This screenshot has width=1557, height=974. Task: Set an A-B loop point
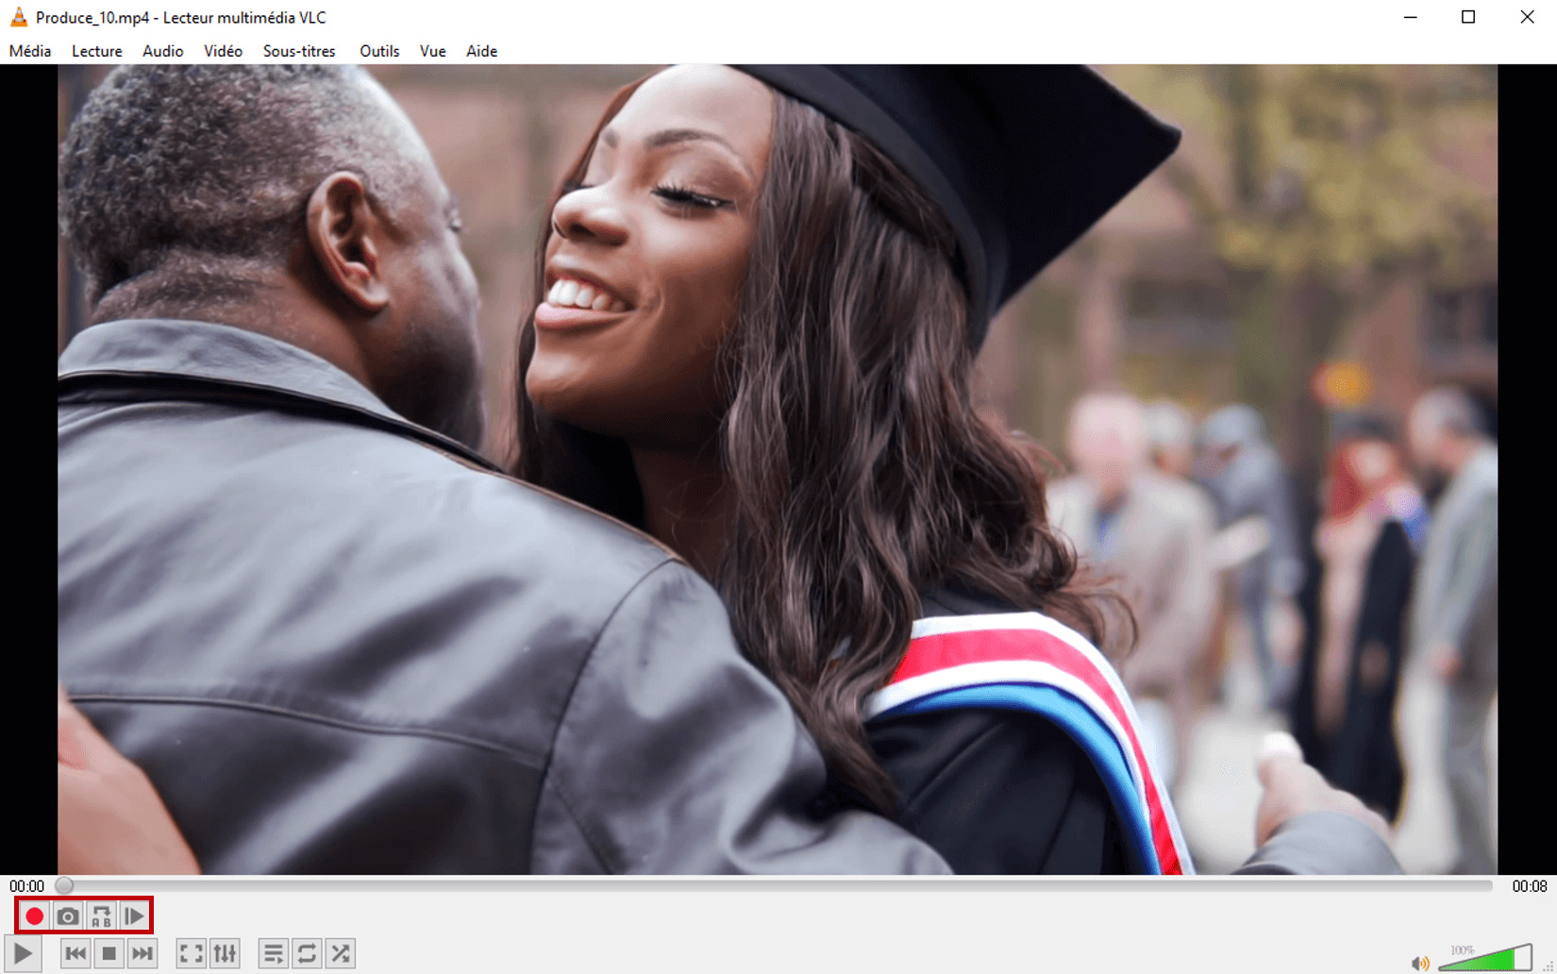tap(100, 915)
